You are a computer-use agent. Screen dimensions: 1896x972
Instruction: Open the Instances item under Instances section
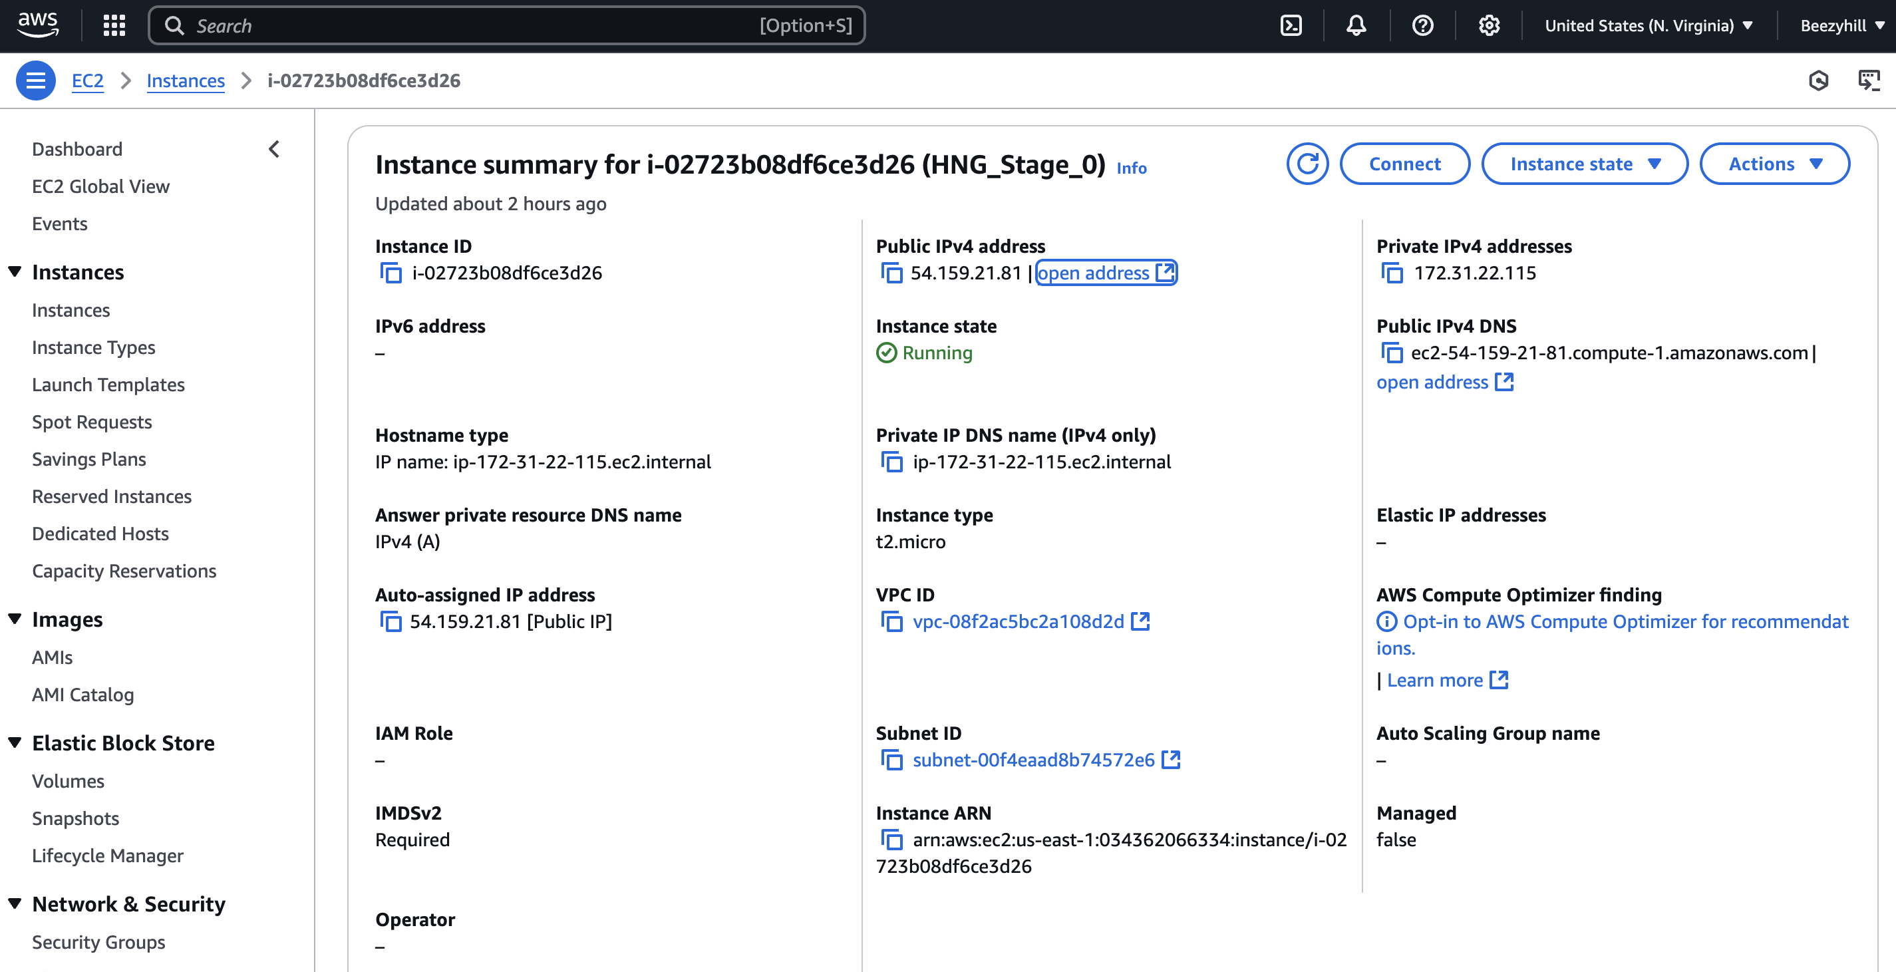71,311
